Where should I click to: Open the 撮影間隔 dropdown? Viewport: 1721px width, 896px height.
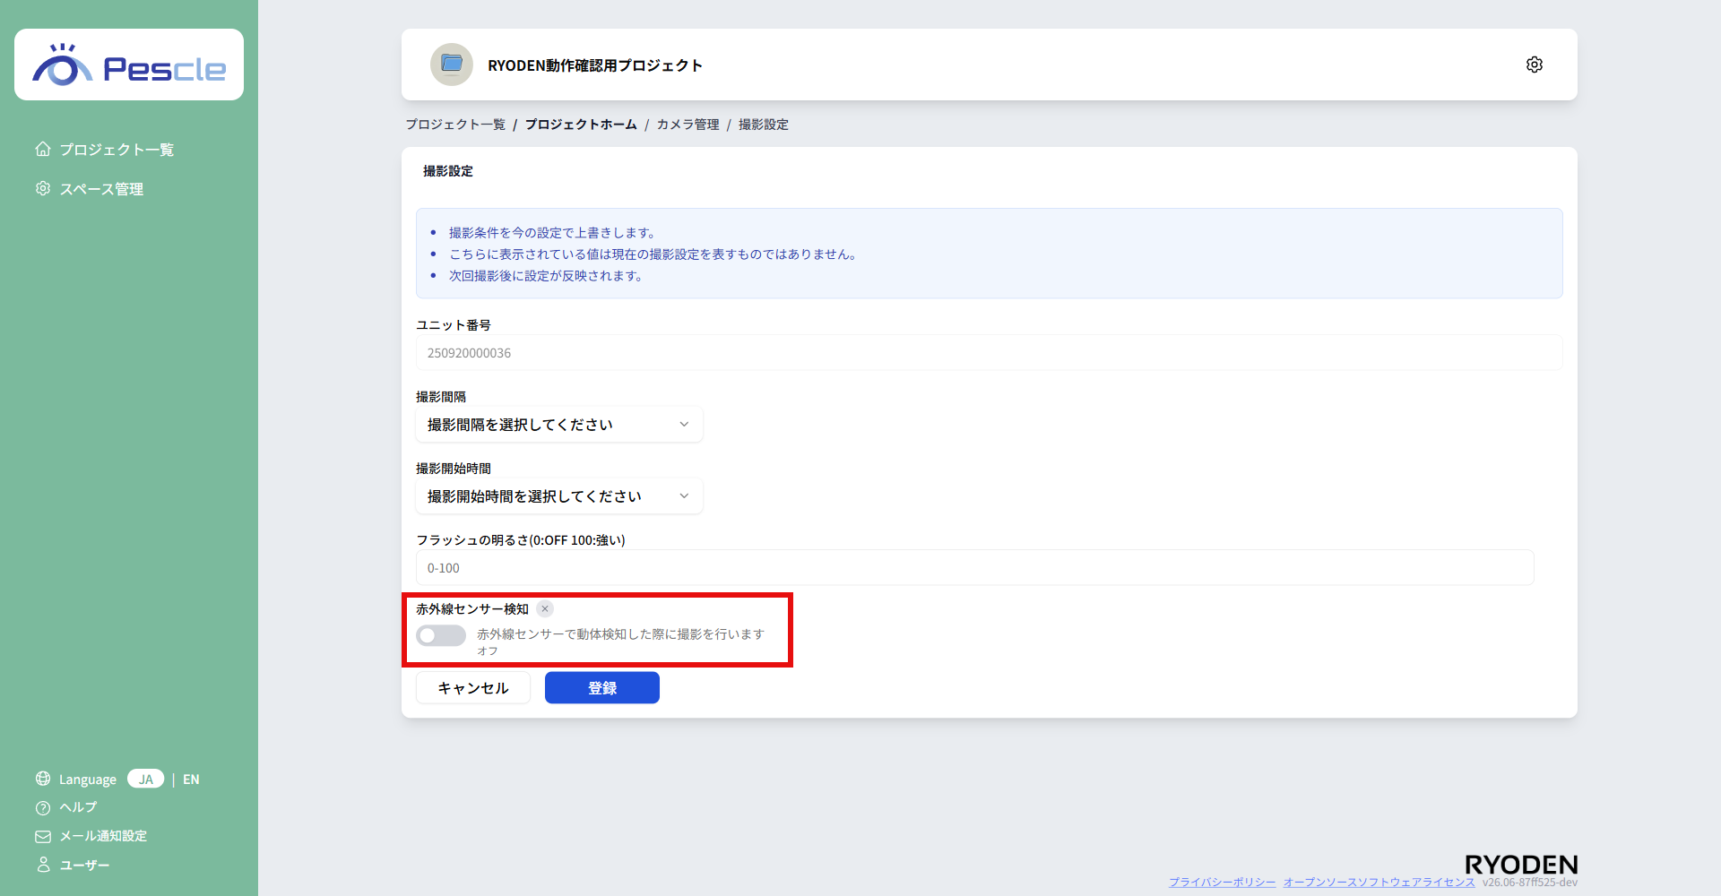point(559,424)
